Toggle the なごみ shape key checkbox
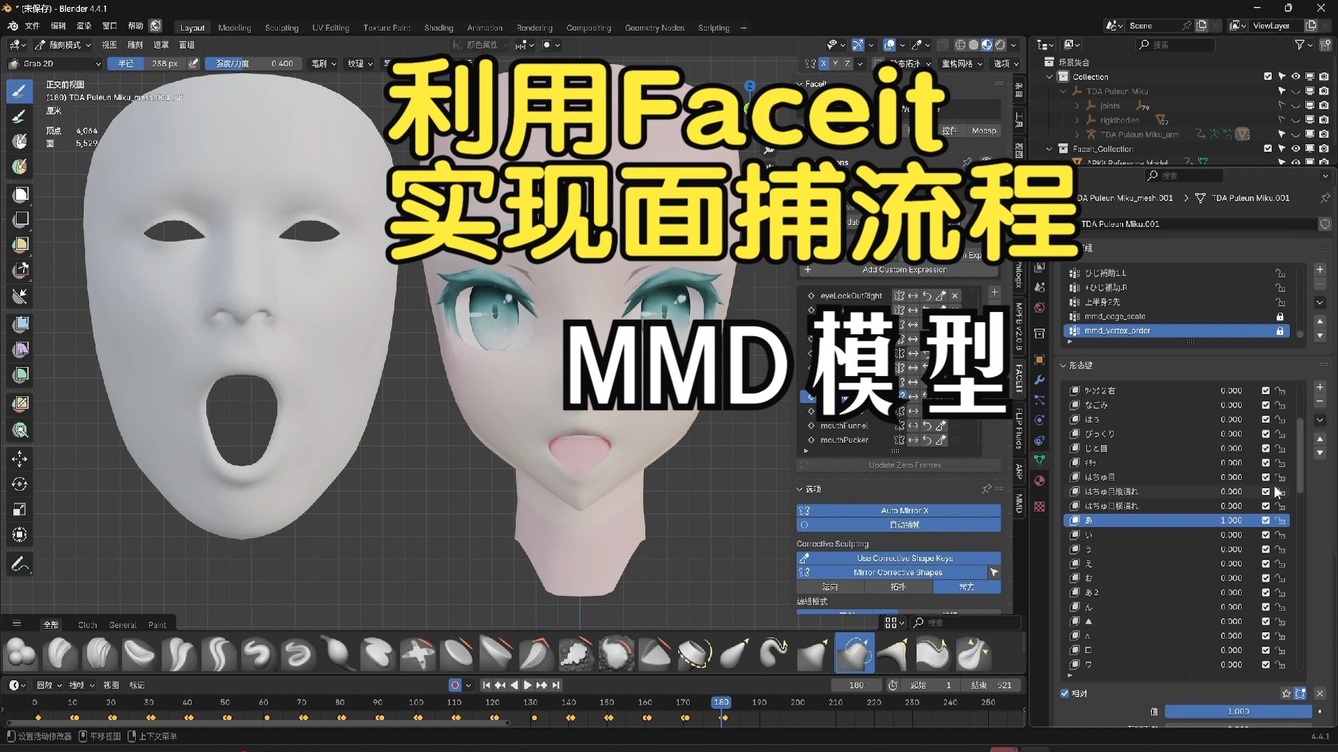 tap(1266, 405)
